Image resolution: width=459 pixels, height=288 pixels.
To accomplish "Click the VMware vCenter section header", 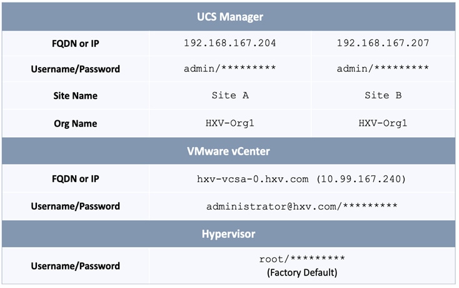I will [x=229, y=151].
